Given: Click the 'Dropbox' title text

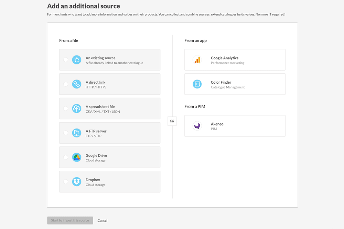Looking at the screenshot, I should click(x=93, y=180).
